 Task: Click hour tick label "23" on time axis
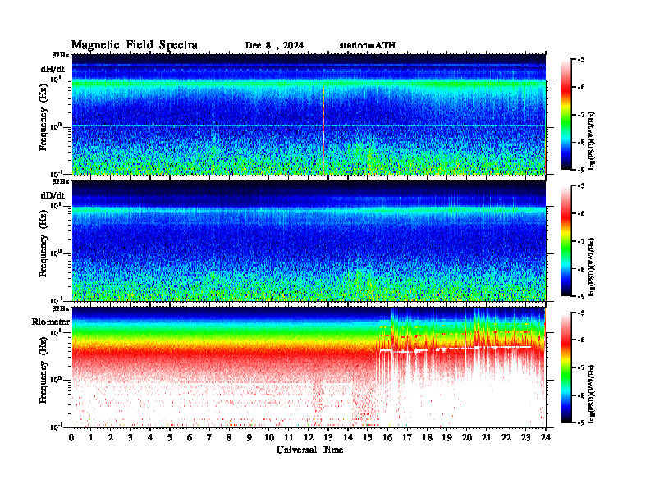pos(525,437)
